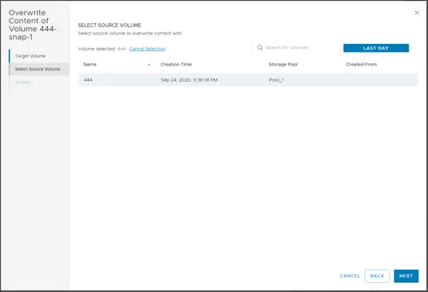Sort by Creation Time column header
The height and width of the screenshot is (292, 428).
[176, 65]
